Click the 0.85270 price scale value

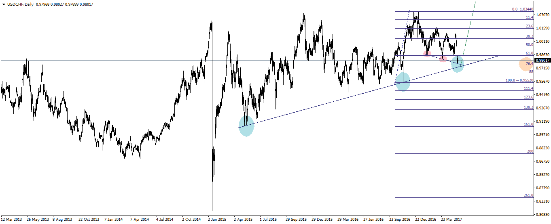point(542,175)
